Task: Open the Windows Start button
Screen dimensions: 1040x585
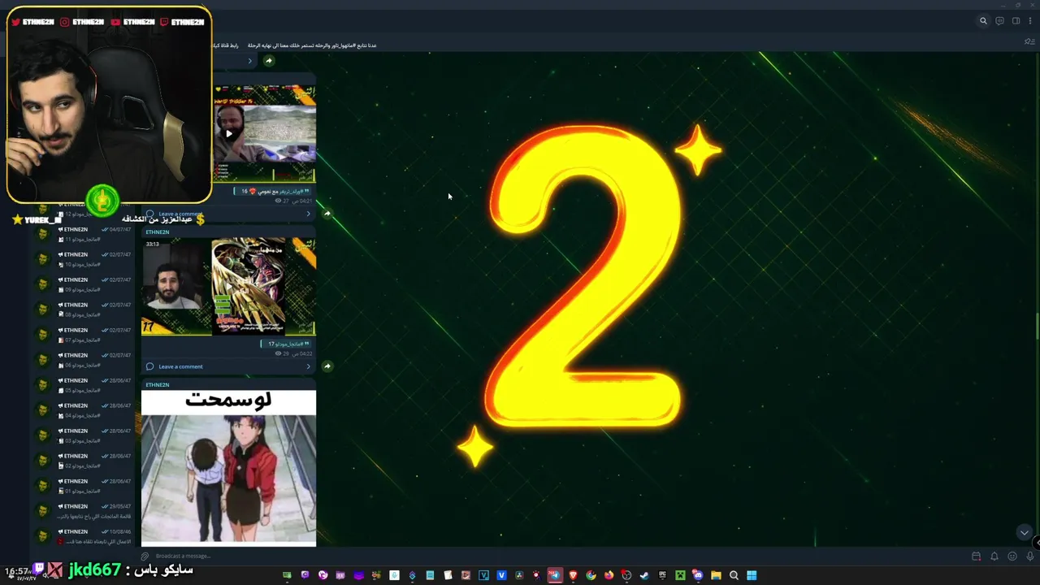Action: pyautogui.click(x=752, y=576)
